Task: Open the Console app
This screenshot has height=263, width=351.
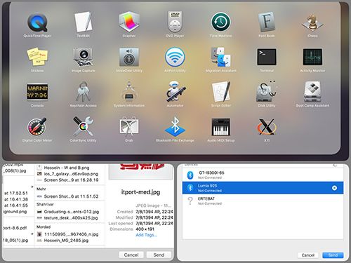Action: pyautogui.click(x=37, y=92)
